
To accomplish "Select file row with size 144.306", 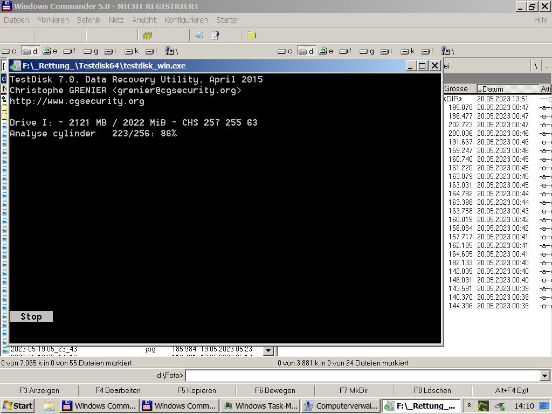I will click(x=498, y=306).
